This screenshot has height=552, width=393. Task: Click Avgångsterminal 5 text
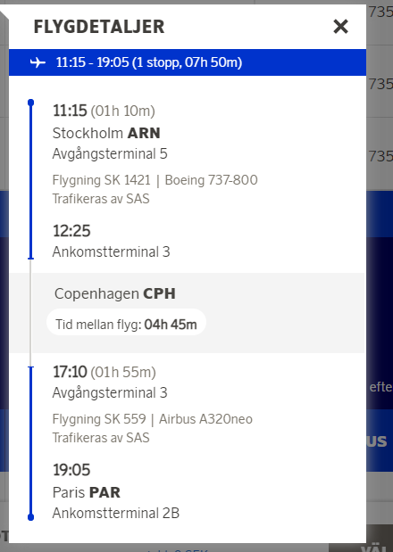point(110,154)
